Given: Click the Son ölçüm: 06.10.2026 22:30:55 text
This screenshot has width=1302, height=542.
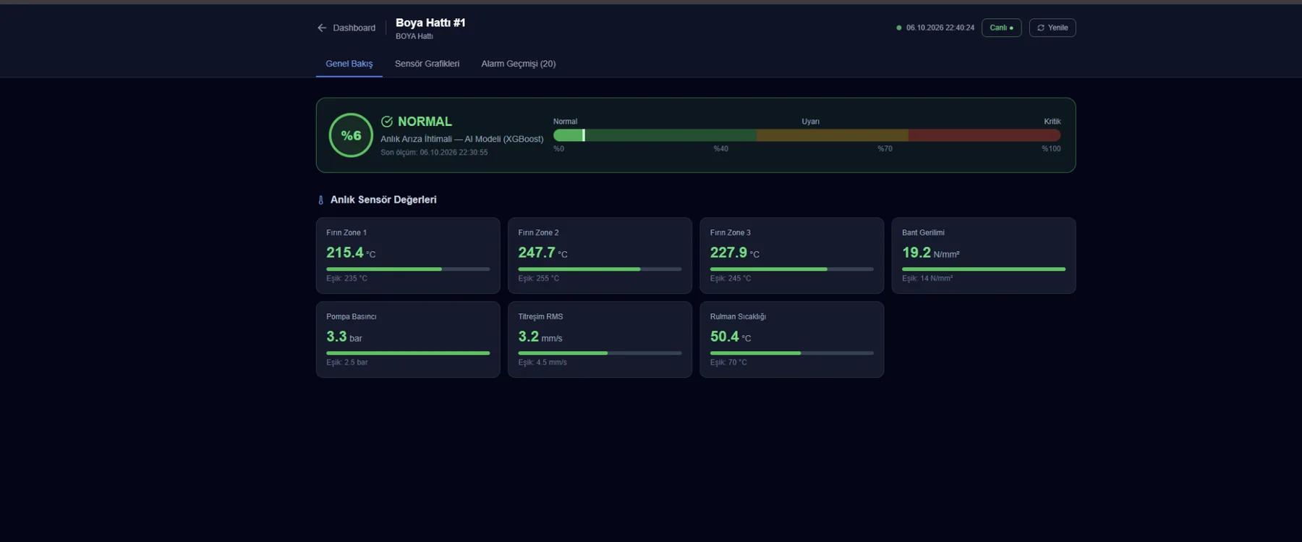Looking at the screenshot, I should pos(434,153).
